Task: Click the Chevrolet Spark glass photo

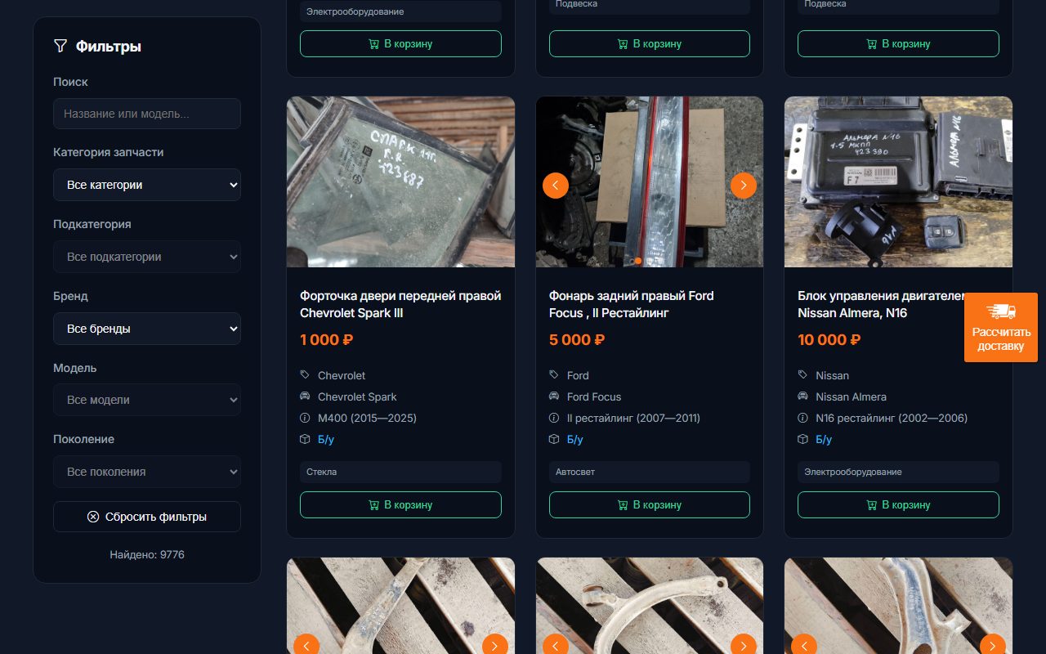Action: [400, 182]
